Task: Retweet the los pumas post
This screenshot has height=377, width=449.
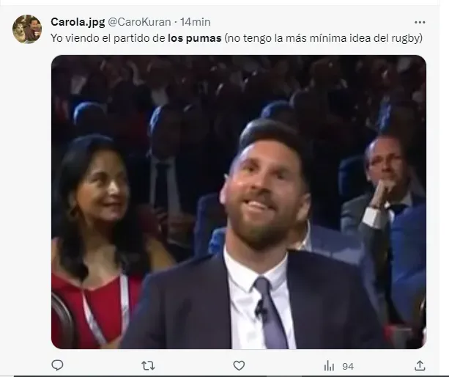Action: click(x=148, y=365)
